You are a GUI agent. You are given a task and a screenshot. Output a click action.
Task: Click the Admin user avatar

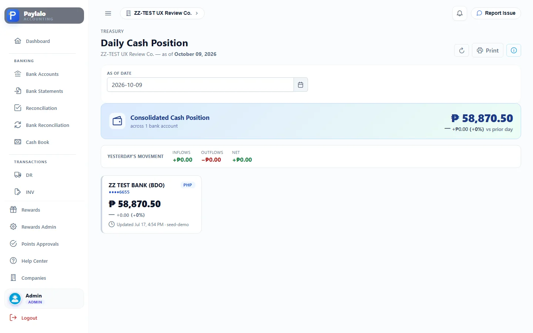[x=15, y=299]
